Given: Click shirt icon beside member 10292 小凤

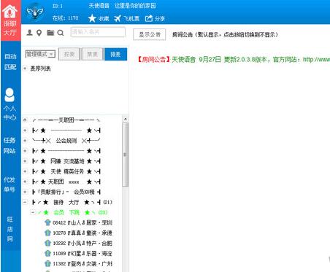Looking at the screenshot, I should click(x=47, y=243).
